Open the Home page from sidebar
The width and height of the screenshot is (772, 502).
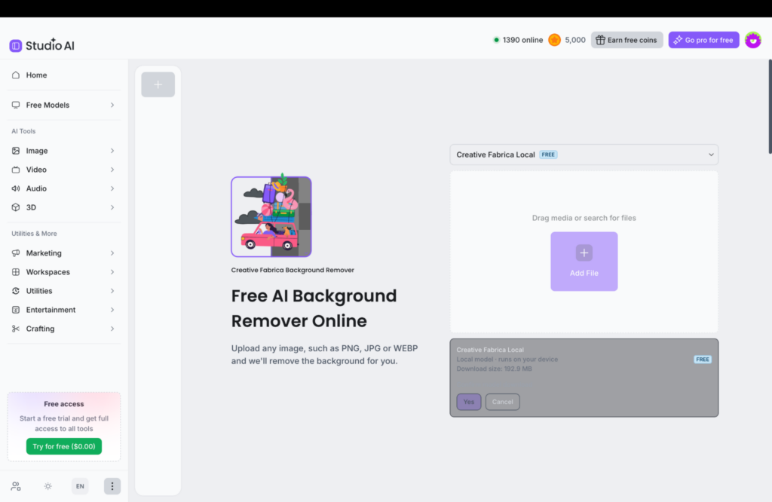pyautogui.click(x=63, y=75)
